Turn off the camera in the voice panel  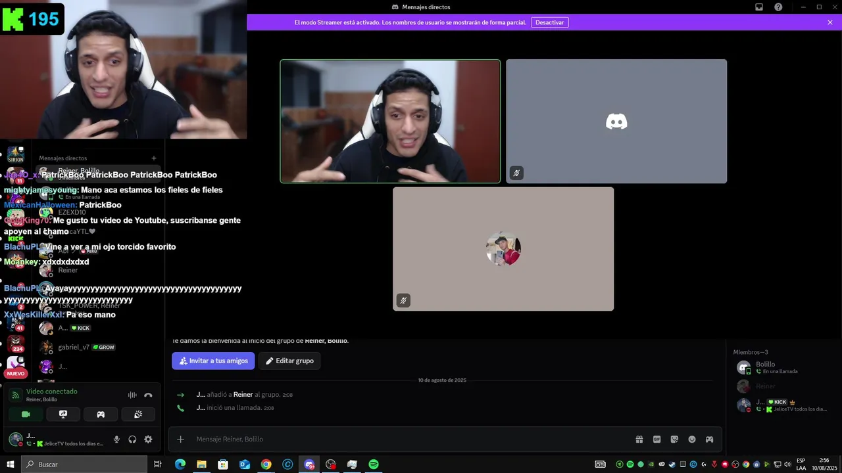(x=26, y=415)
